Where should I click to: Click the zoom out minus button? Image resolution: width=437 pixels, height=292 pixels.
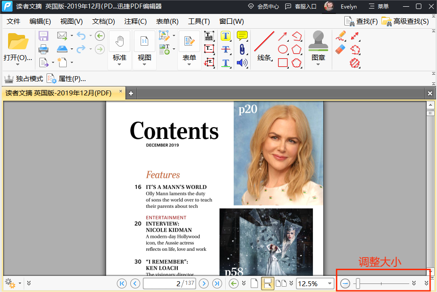tap(345, 283)
